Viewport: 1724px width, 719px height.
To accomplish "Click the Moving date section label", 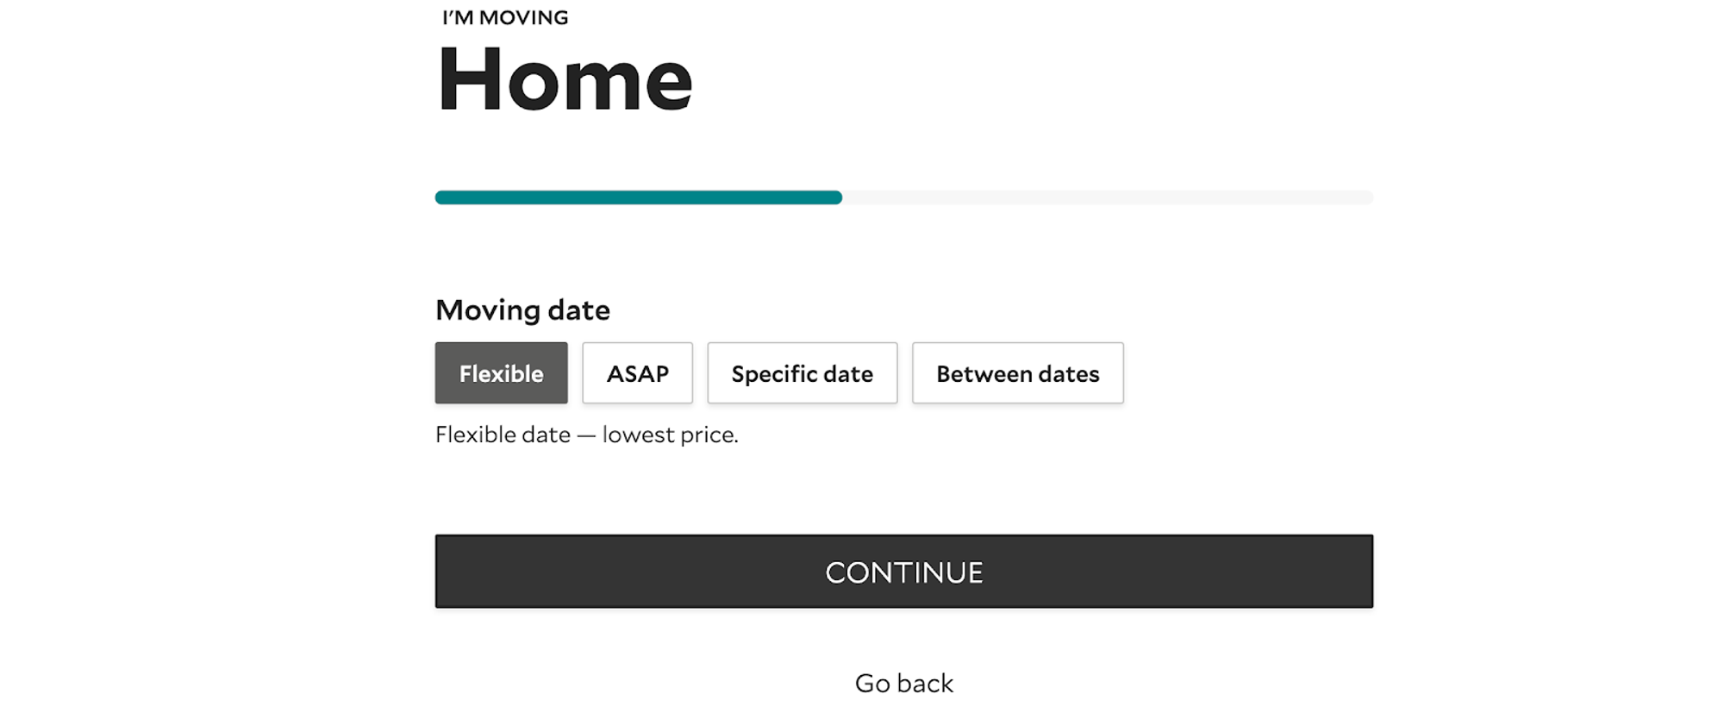I will click(x=522, y=310).
